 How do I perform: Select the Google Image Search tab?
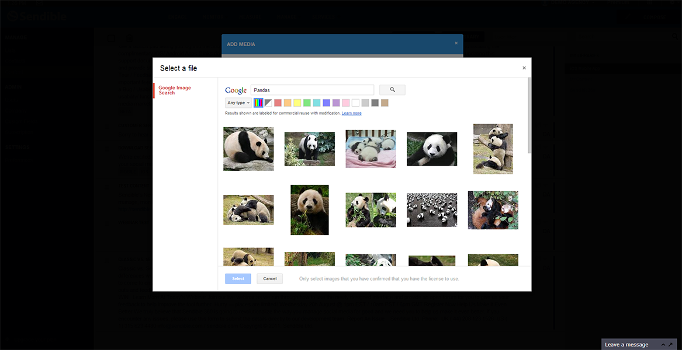tap(175, 90)
